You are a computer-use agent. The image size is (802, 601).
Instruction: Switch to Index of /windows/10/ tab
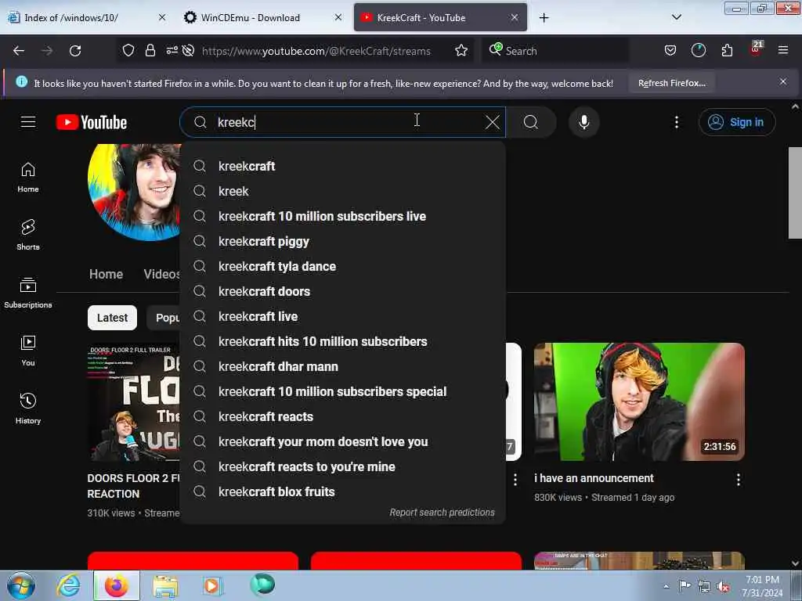(86, 17)
